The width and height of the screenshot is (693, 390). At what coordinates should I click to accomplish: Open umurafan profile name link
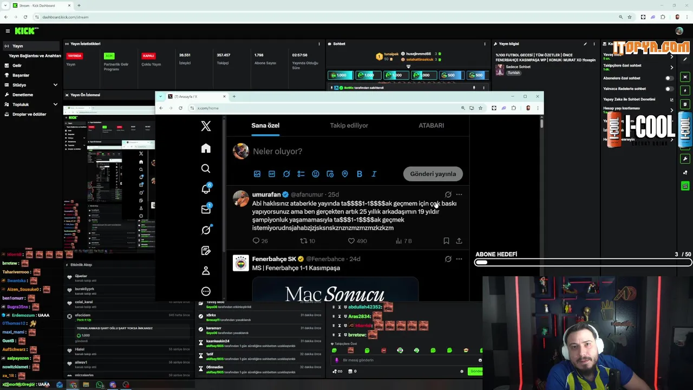(x=266, y=194)
